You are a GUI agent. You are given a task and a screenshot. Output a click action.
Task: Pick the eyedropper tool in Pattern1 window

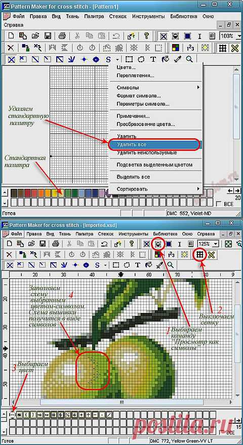178,60
